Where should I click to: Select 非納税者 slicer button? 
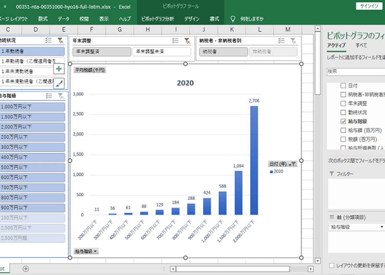point(273,52)
